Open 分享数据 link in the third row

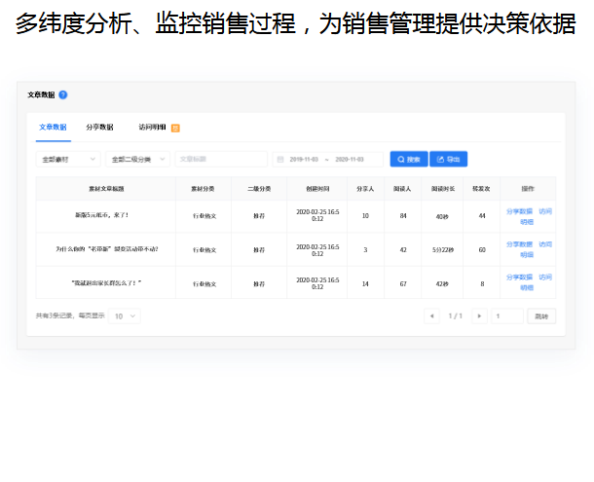coord(519,278)
